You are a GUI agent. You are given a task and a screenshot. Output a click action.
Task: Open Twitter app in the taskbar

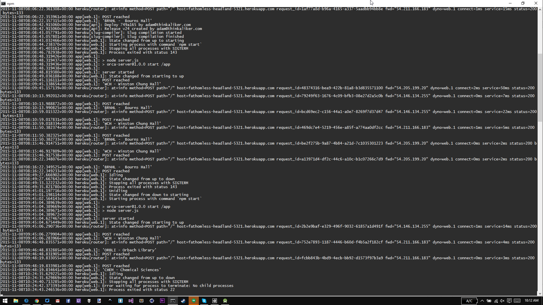pos(47,301)
